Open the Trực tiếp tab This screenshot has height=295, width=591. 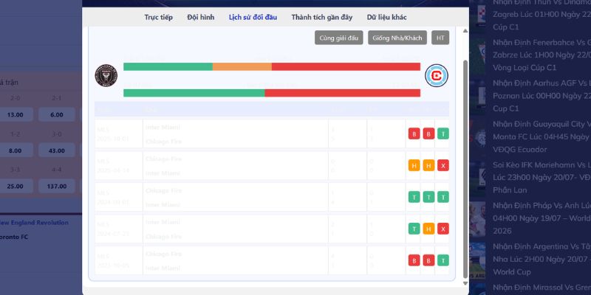click(159, 17)
